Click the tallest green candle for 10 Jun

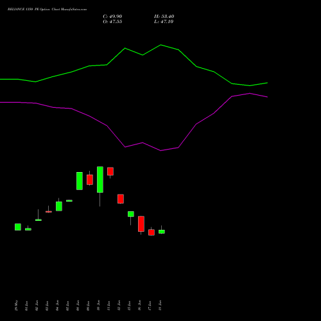[x=100, y=180]
